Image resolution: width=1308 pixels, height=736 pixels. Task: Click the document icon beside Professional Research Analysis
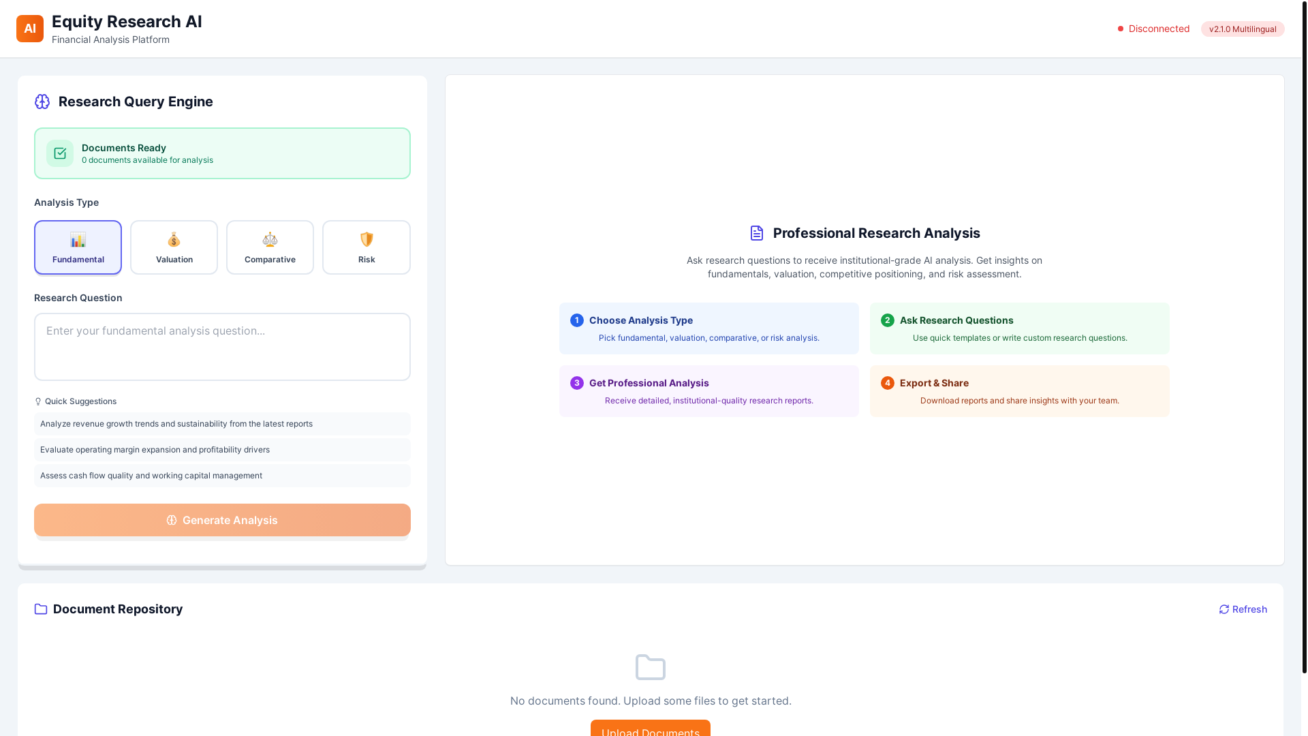[757, 233]
